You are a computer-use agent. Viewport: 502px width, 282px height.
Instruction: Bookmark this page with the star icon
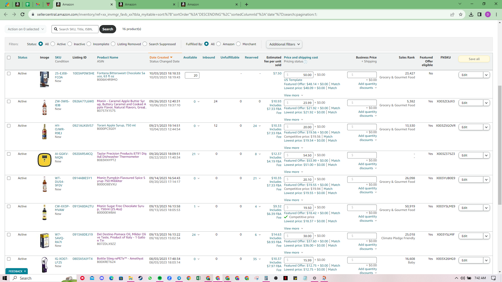coord(461,14)
